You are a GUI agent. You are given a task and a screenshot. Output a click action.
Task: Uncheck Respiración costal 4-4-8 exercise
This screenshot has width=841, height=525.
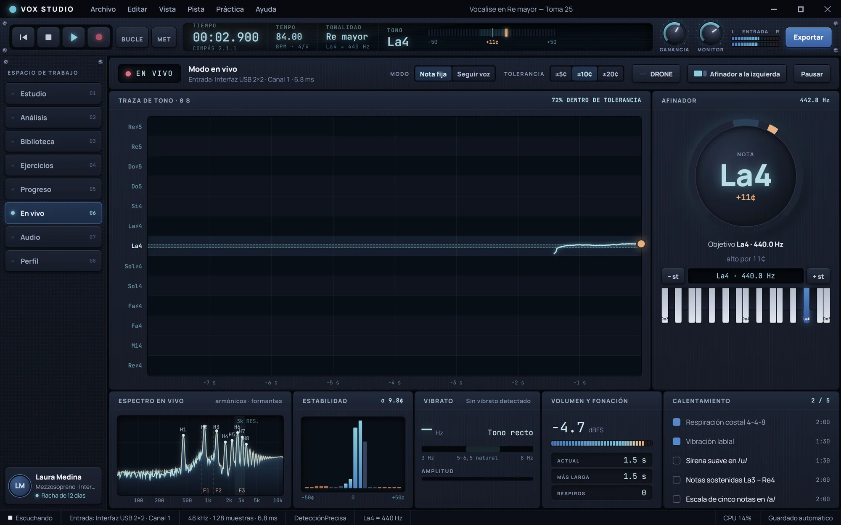click(677, 422)
